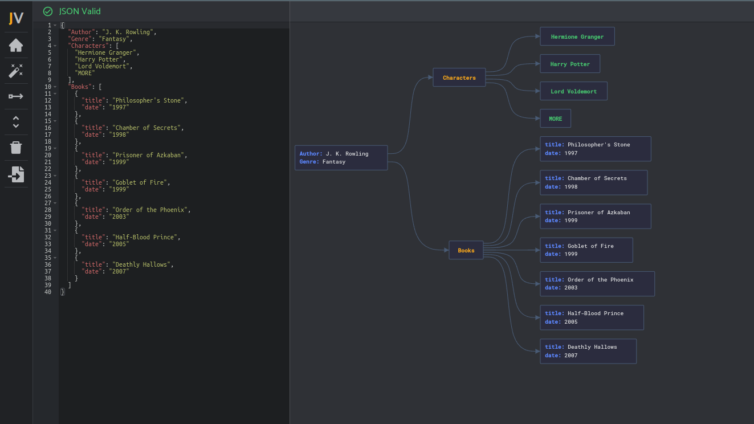
Task: Click the Hermione Granger node
Action: [x=577, y=36]
